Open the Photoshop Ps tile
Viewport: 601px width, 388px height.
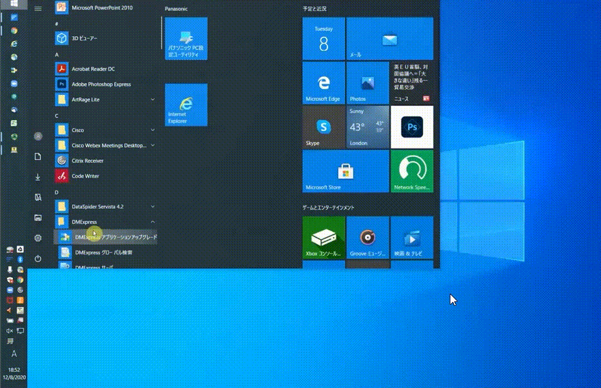pyautogui.click(x=412, y=127)
